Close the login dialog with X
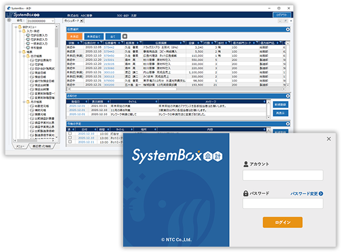 click(x=329, y=139)
